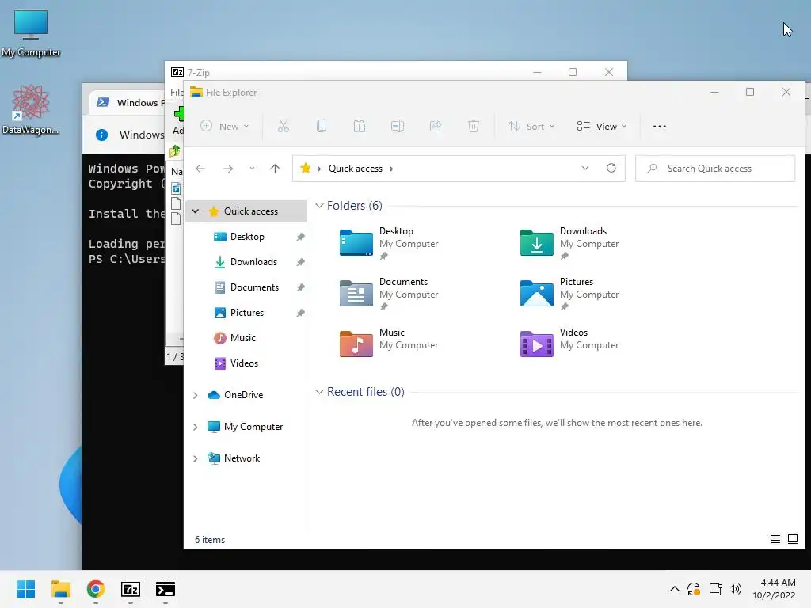Show hidden tray icons chevron
Viewport: 811px width, 608px height.
(x=675, y=589)
